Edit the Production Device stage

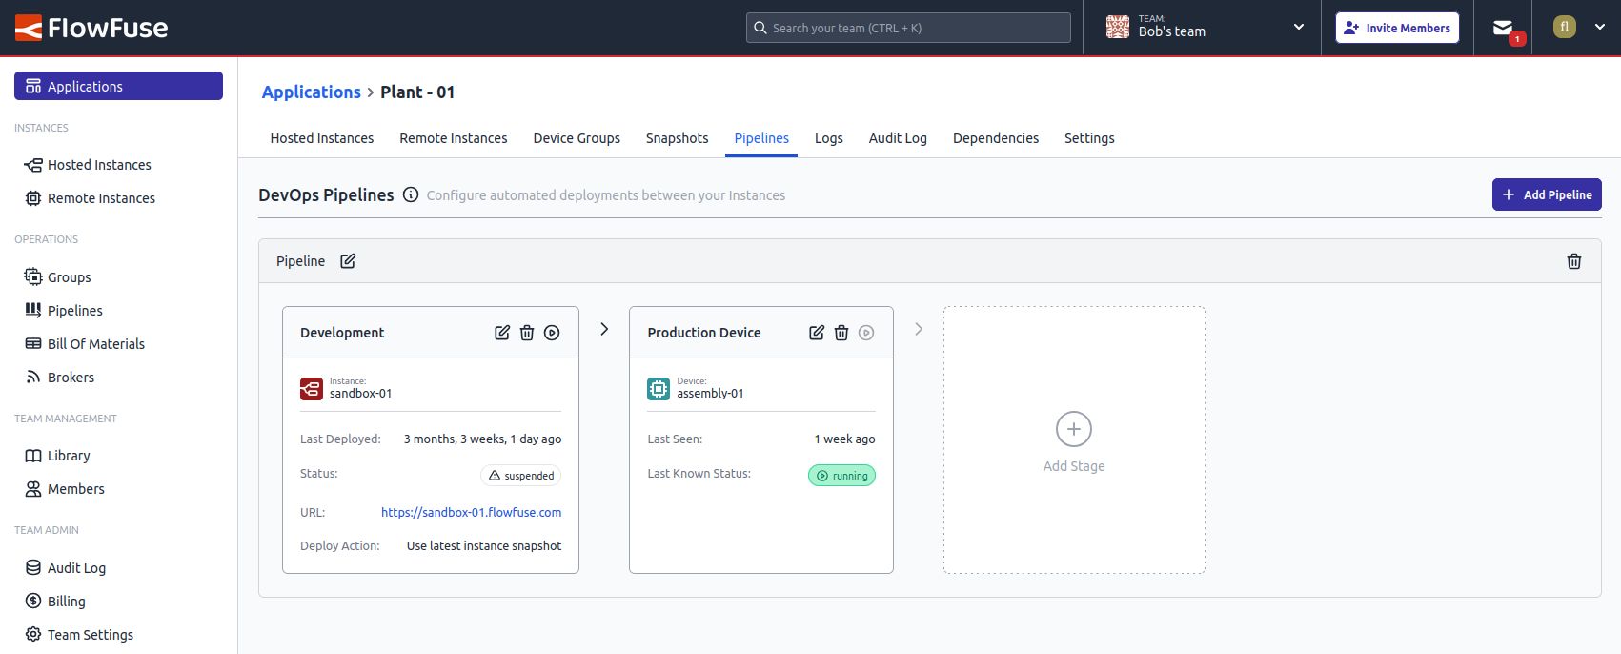pyautogui.click(x=817, y=333)
